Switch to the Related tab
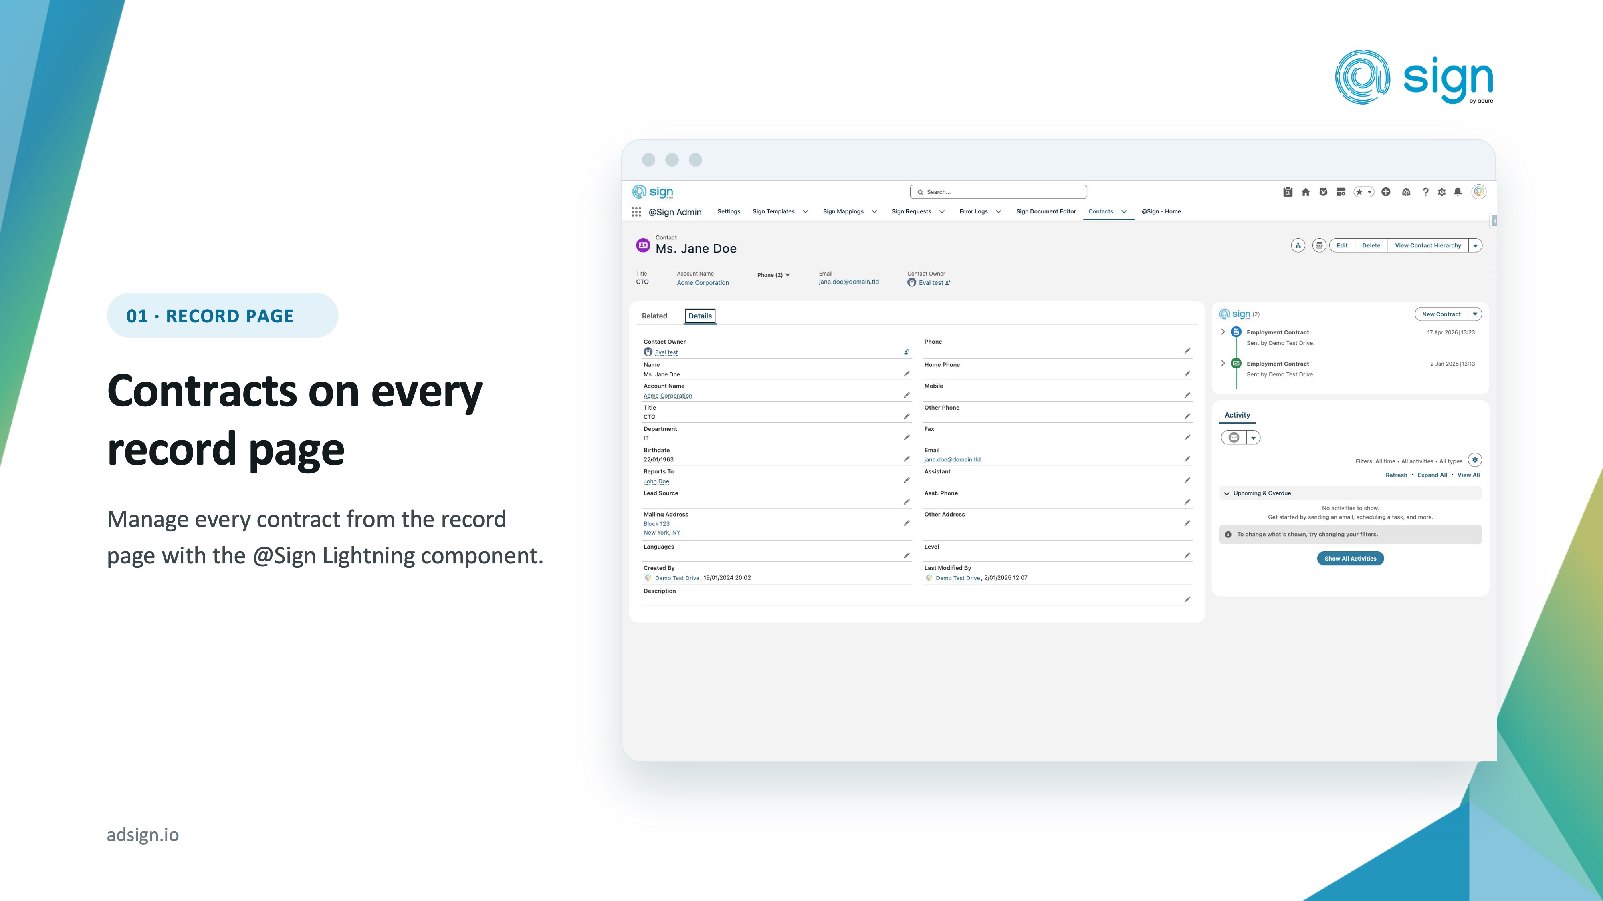Viewport: 1603px width, 901px height. pyautogui.click(x=654, y=316)
